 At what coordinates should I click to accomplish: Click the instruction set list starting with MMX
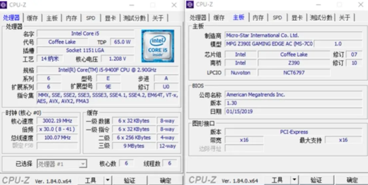pyautogui.click(x=107, y=98)
